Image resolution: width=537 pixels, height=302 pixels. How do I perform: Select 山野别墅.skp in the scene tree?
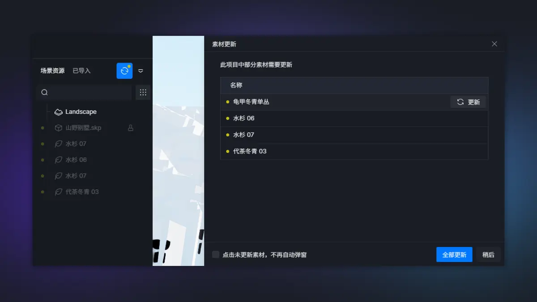[x=83, y=128]
